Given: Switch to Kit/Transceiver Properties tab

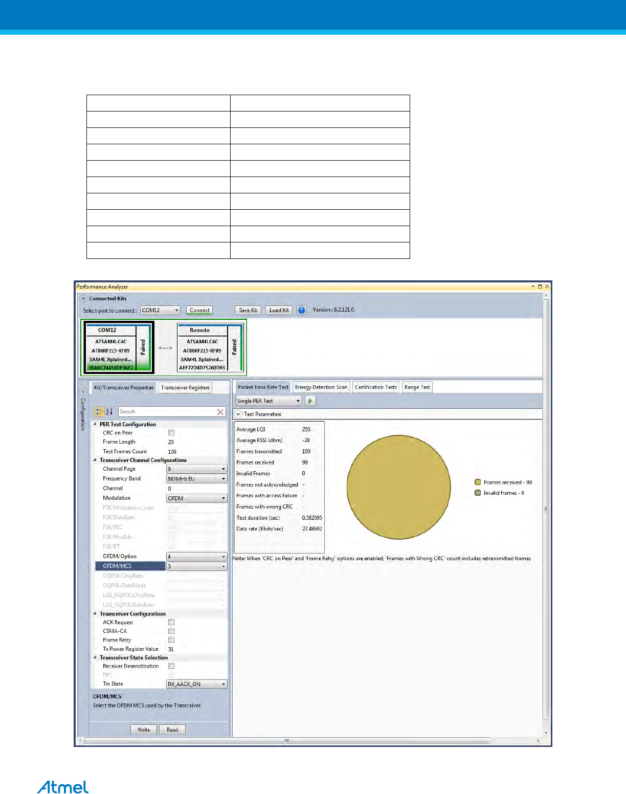Looking at the screenshot, I should [x=124, y=388].
